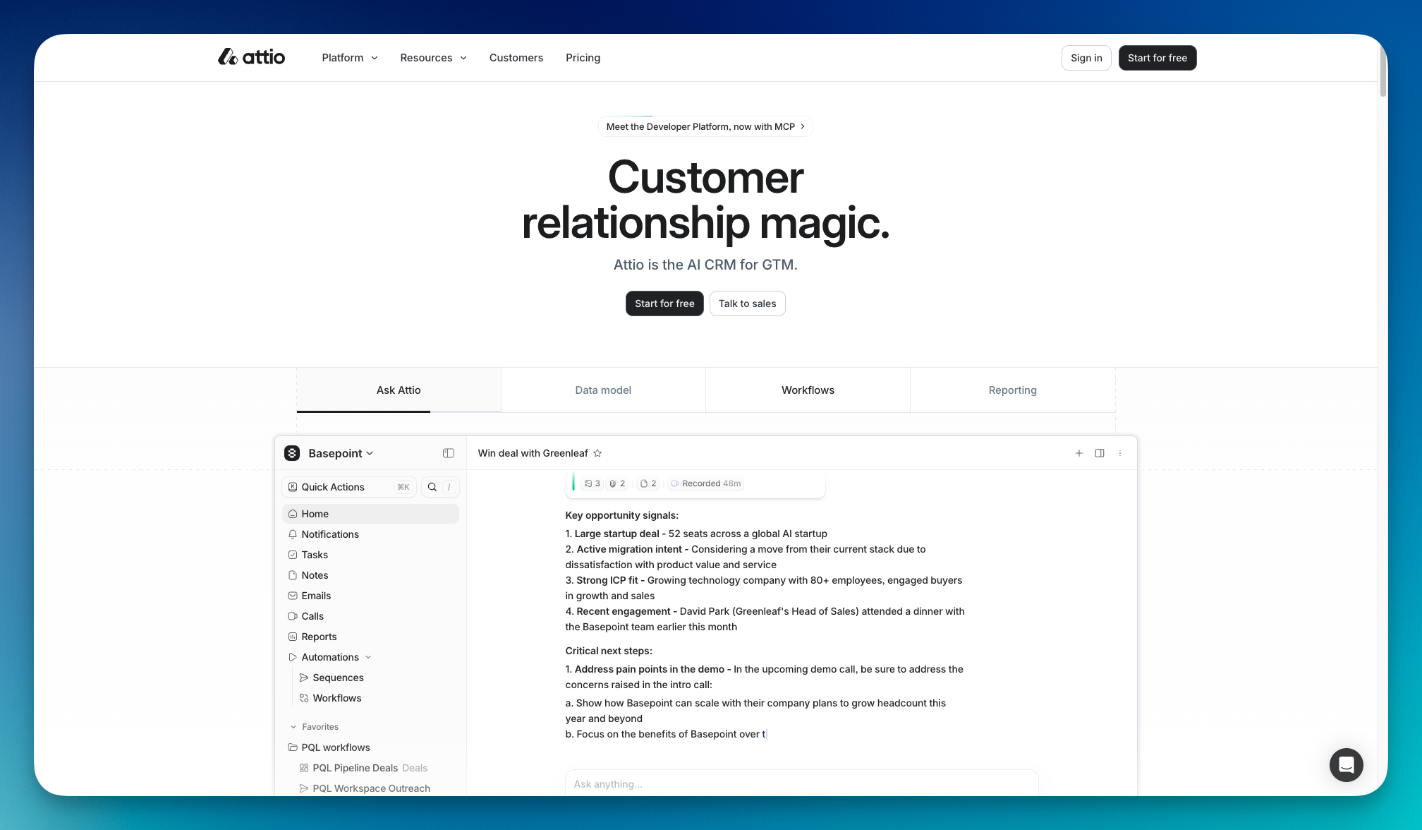The image size is (1422, 830).
Task: Click the slash shortcut key badge beside search
Action: tap(449, 487)
